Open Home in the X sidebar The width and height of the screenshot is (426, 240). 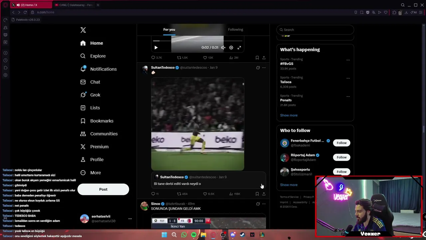pos(92,43)
